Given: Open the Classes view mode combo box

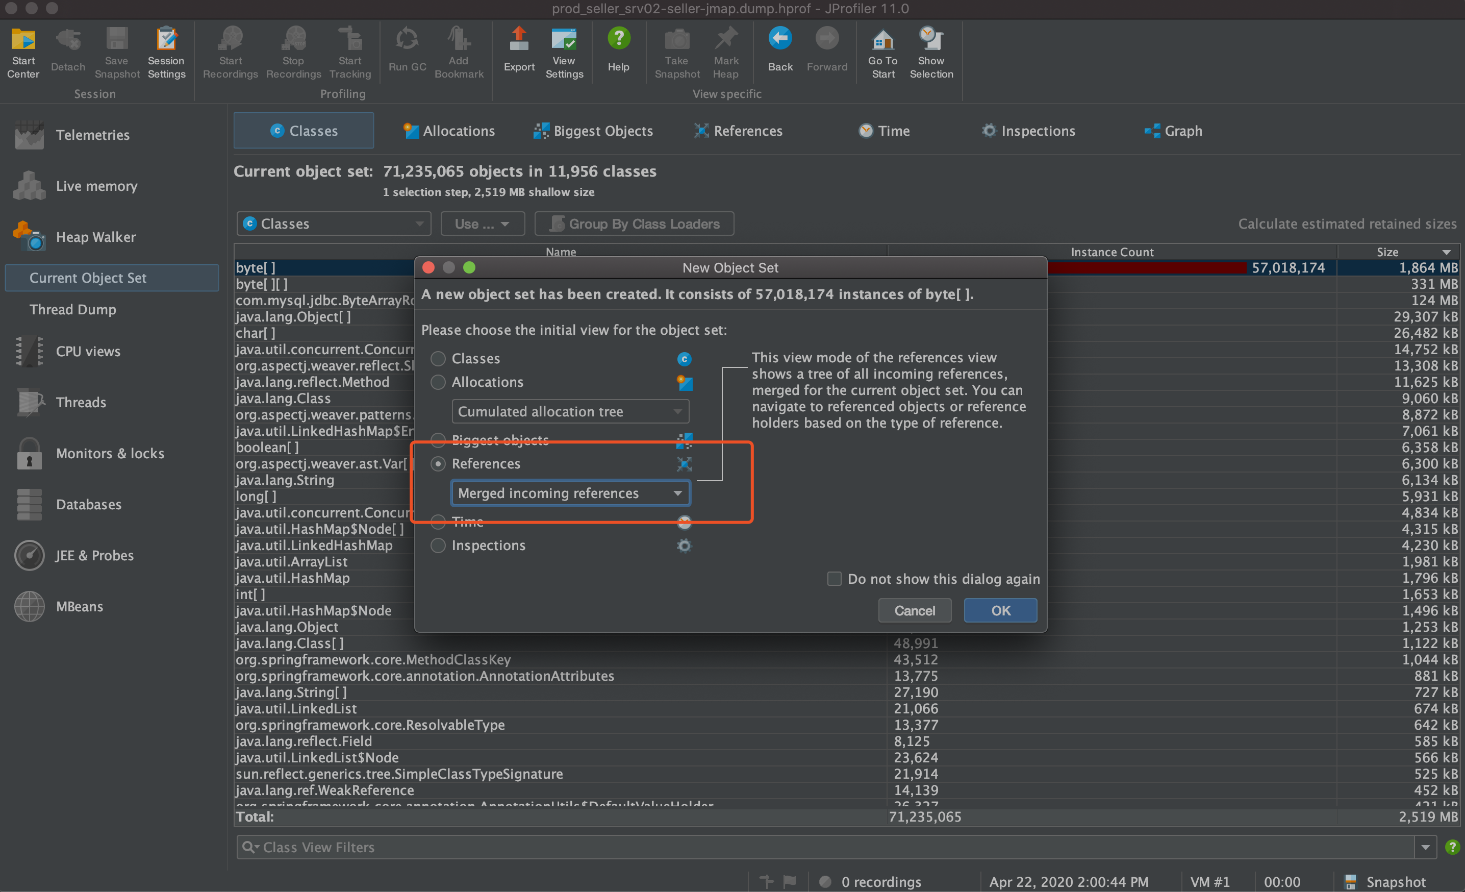Looking at the screenshot, I should [x=334, y=224].
